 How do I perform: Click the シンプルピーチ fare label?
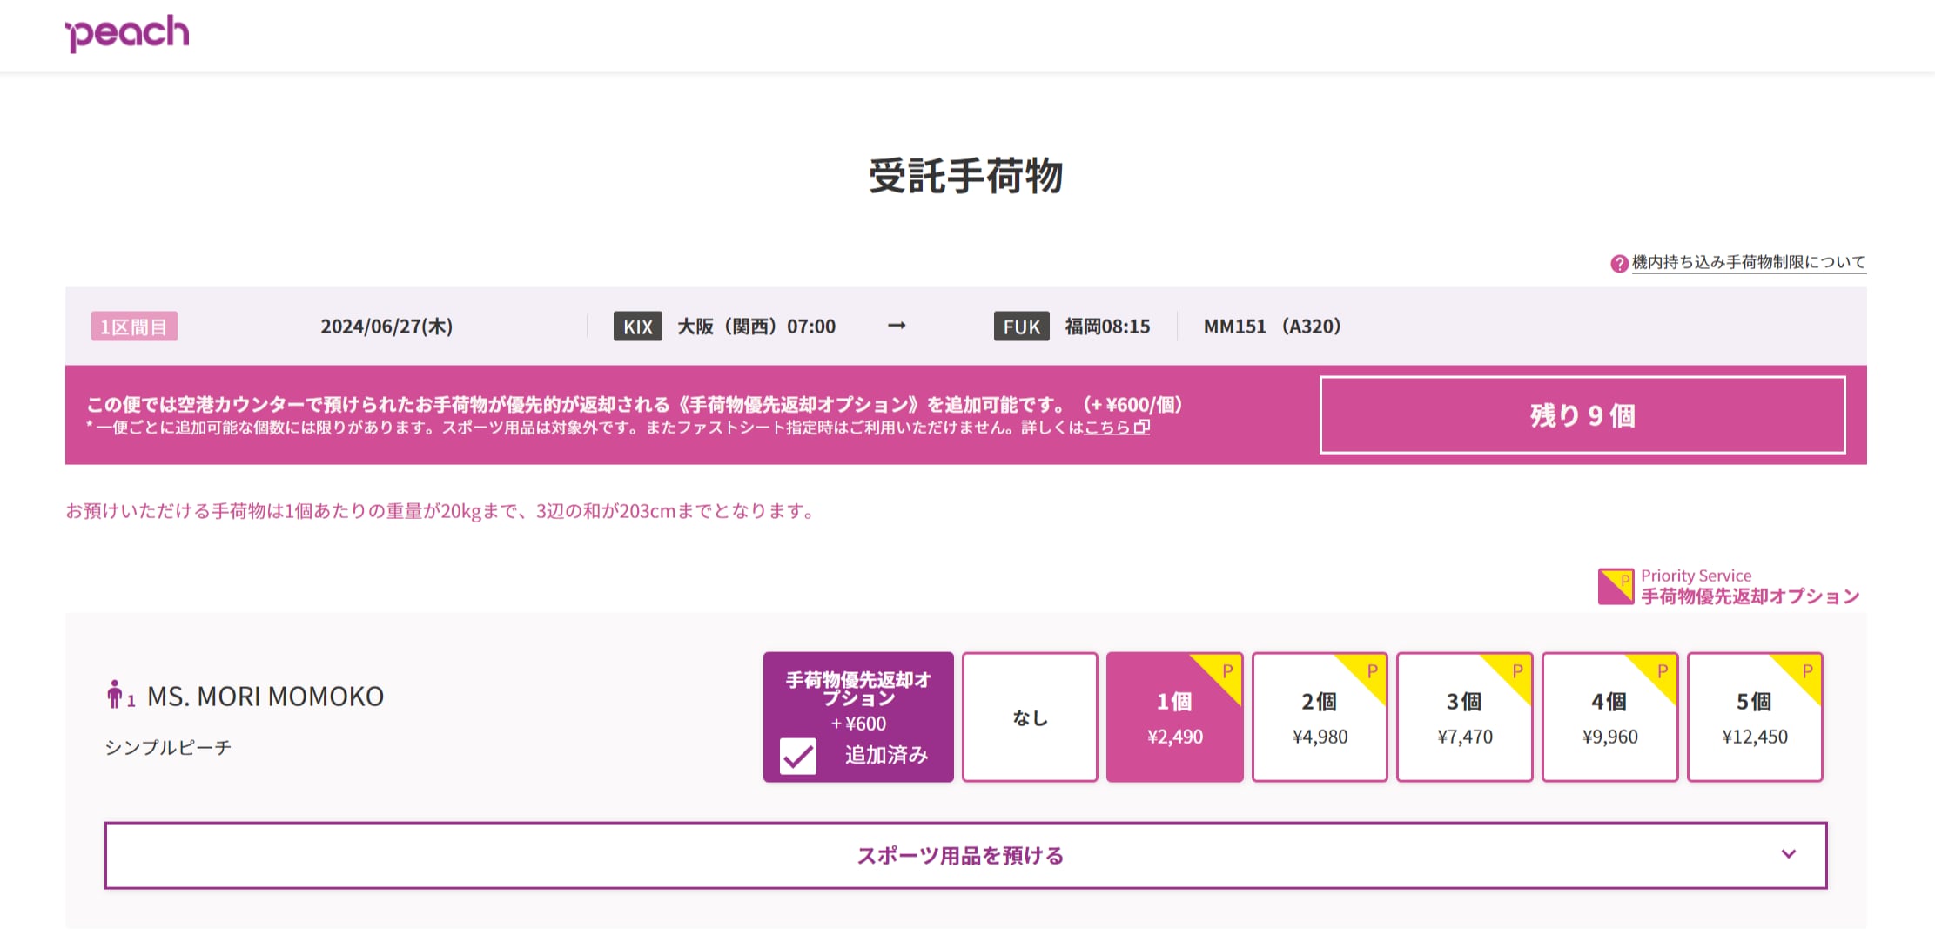pos(168,748)
